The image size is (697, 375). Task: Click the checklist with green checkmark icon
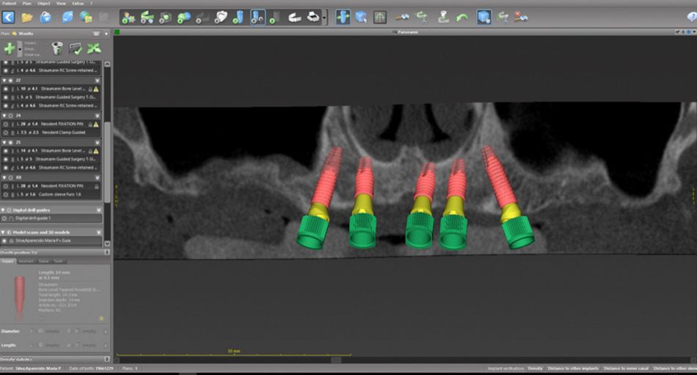(76, 48)
